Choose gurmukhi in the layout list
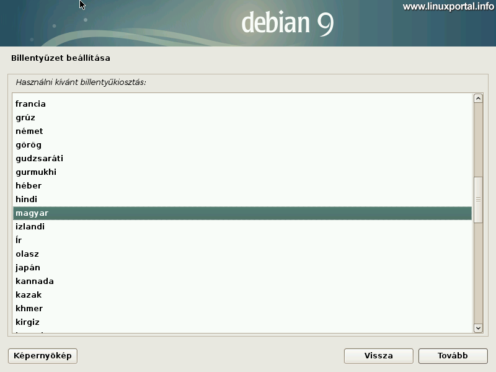Screen dimensions: 496x372 coord(242,172)
